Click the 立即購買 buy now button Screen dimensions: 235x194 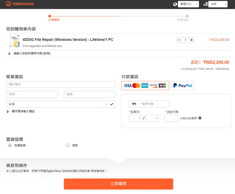(118, 184)
